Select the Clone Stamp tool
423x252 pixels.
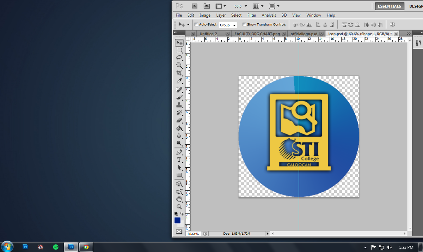pos(179,105)
